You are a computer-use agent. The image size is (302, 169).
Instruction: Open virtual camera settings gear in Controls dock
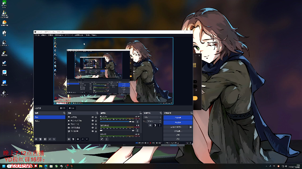point(191,127)
